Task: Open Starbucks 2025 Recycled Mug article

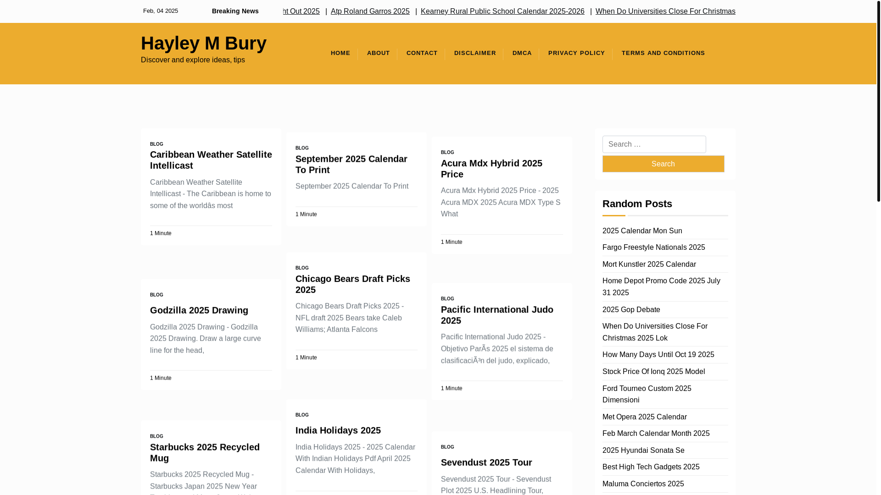Action: (205, 452)
